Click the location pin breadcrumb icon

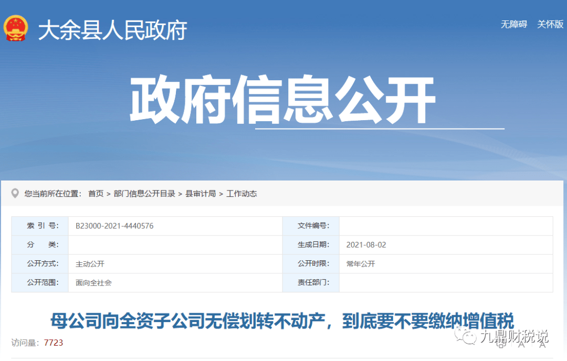tap(15, 193)
